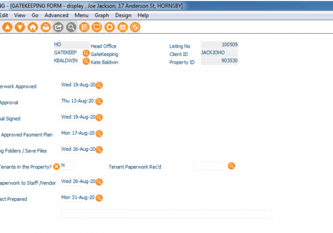Image resolution: width=333 pixels, height=233 pixels.
Task: Open the Edit menu
Action: click(x=4, y=16)
